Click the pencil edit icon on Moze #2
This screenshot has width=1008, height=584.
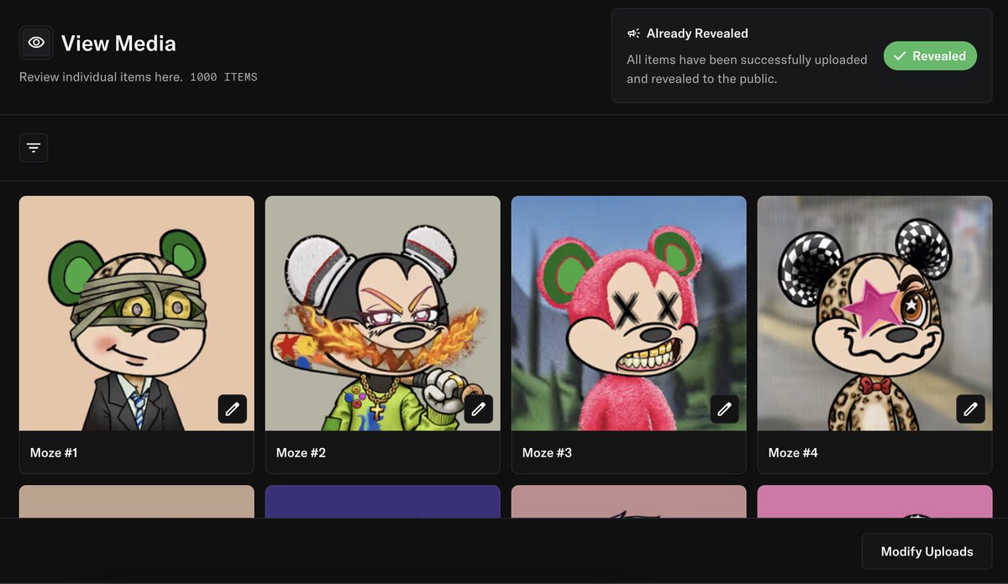[x=479, y=409]
